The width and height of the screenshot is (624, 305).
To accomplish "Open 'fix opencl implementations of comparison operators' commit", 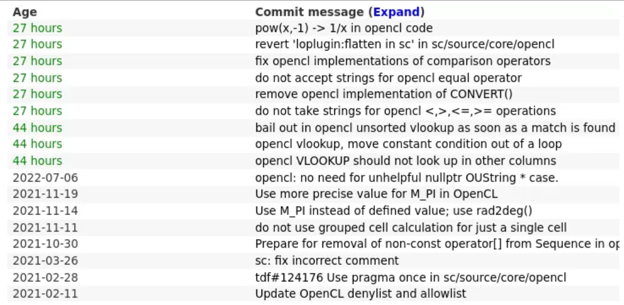I will [403, 61].
